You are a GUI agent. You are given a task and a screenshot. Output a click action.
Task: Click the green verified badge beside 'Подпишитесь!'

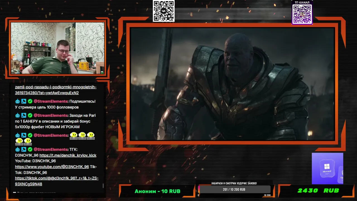30,101
